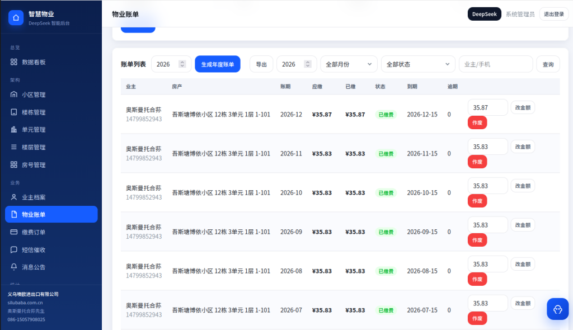Click the 业主档案 person icon
573x330 pixels.
14,197
